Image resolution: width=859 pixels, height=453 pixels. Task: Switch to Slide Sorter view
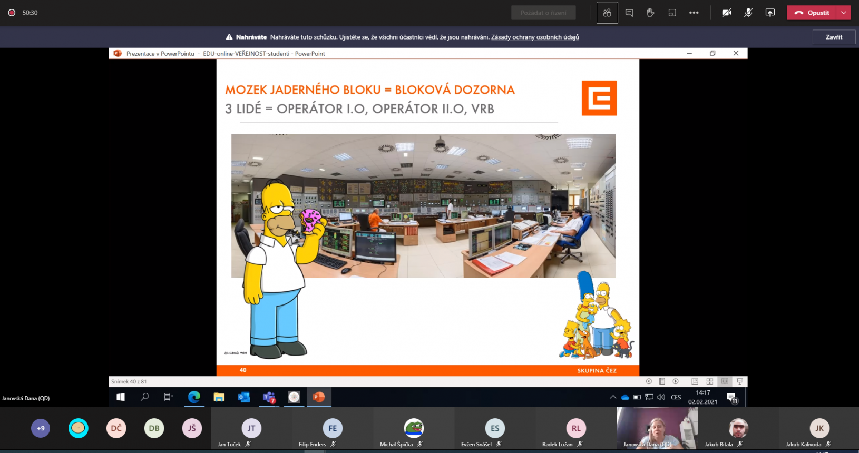click(710, 381)
